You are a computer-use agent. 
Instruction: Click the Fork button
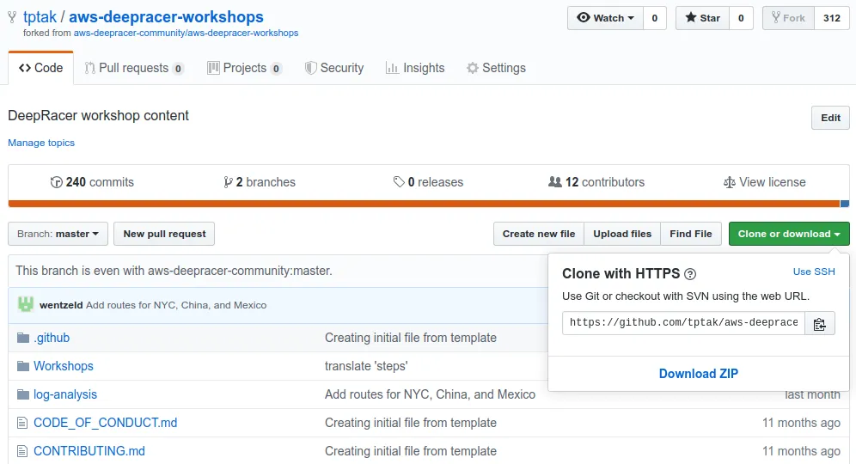[788, 18]
